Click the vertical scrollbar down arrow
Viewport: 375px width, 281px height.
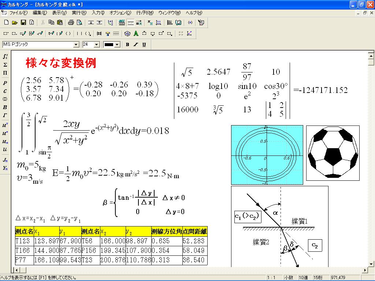371,264
